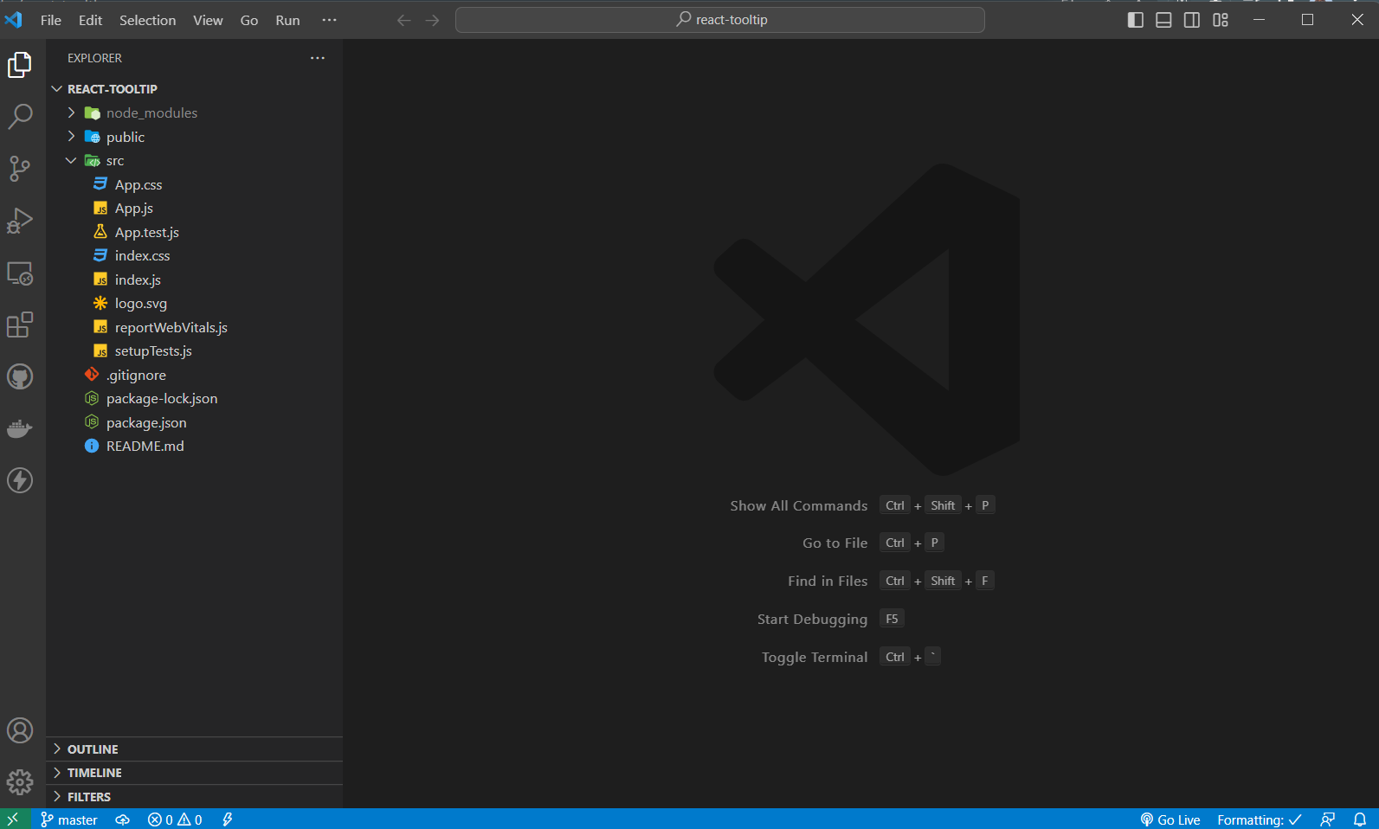Open the Edit menu

pos(90,20)
